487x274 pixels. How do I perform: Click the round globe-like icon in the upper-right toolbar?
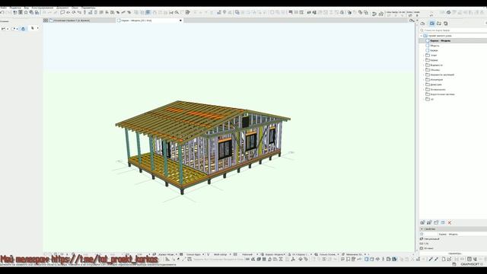pos(448,12)
